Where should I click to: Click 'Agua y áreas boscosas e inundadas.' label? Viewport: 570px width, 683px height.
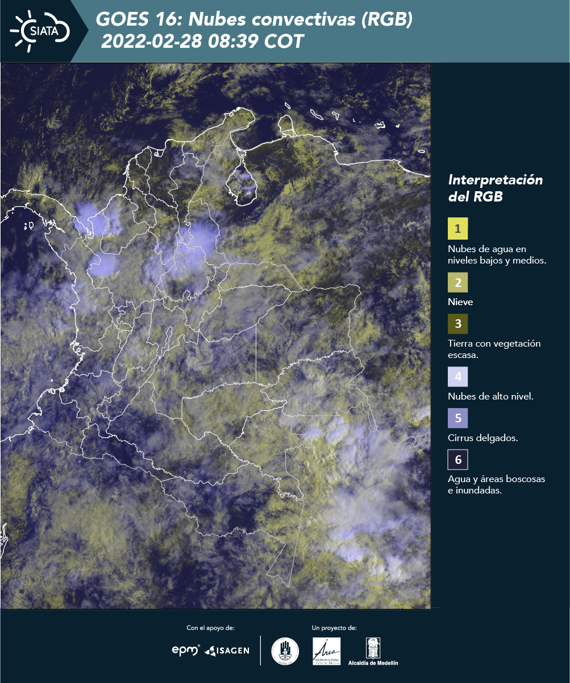(496, 485)
